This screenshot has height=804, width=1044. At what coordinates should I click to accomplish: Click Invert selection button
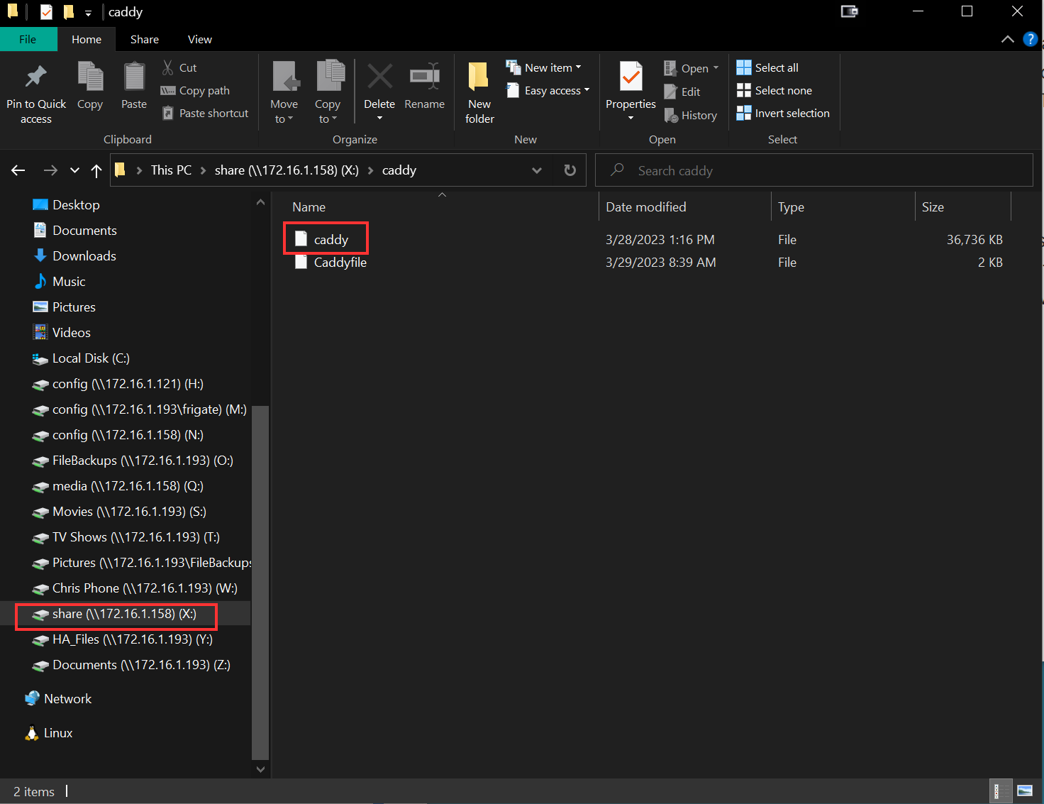coord(792,113)
